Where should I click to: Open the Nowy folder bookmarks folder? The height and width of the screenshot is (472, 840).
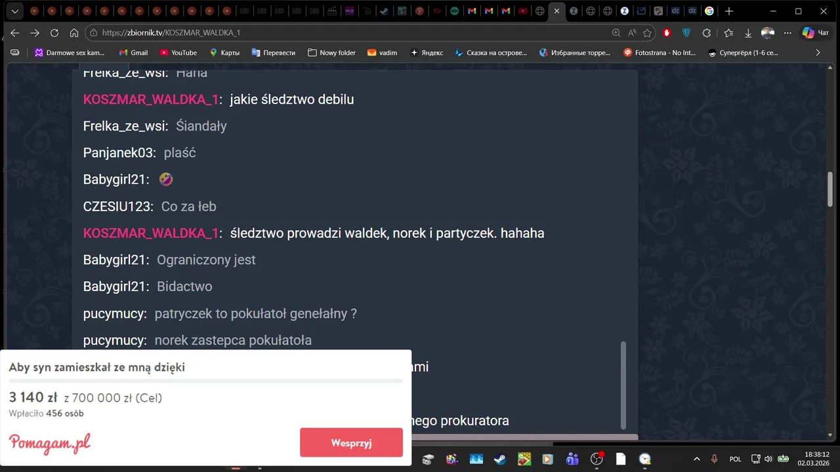331,52
